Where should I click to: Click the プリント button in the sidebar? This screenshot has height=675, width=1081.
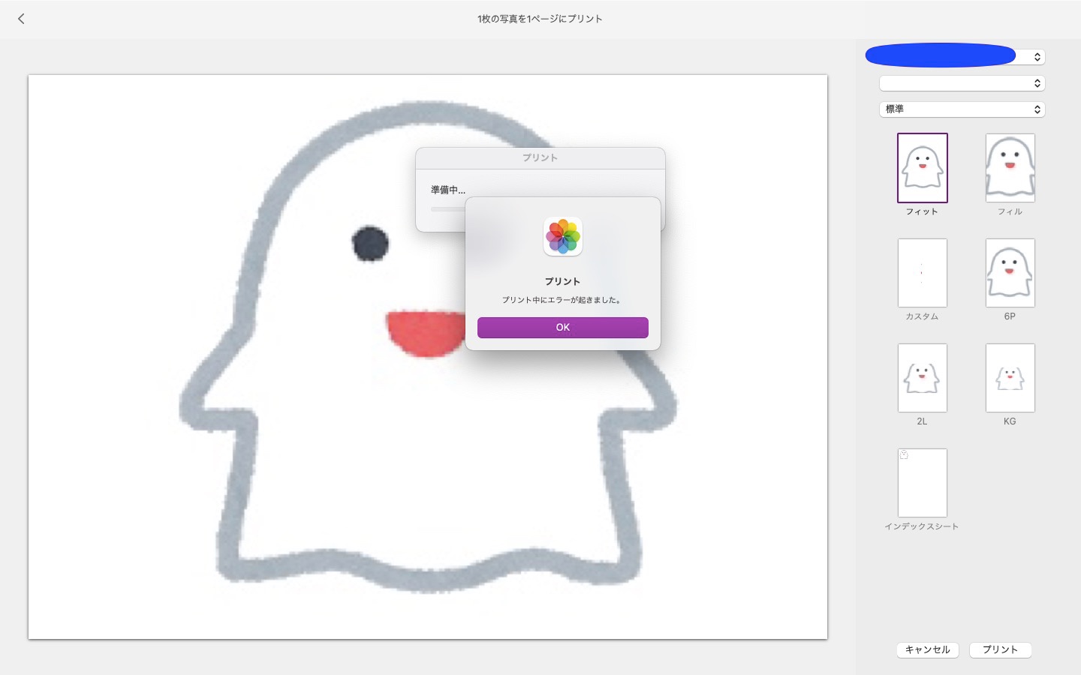(1000, 649)
